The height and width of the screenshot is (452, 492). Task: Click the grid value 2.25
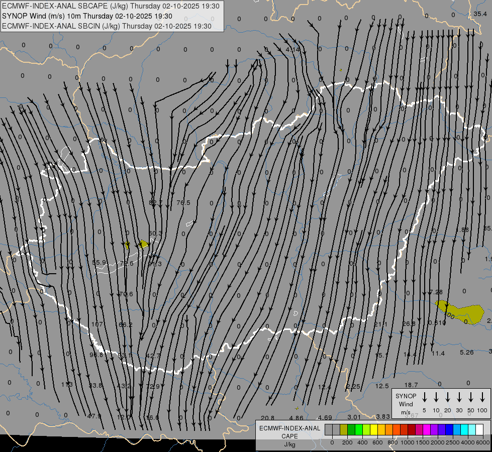[x=353, y=386]
